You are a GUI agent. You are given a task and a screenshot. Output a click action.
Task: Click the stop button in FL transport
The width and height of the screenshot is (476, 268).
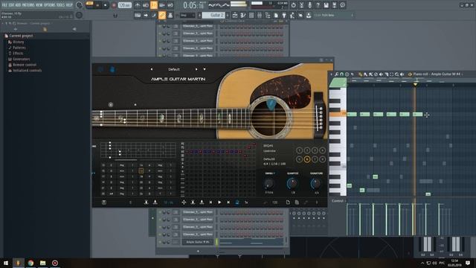pos(106,5)
